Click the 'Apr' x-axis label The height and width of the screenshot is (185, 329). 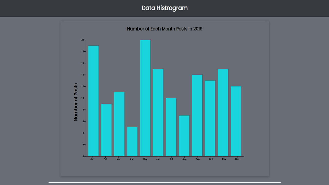pyautogui.click(x=132, y=159)
